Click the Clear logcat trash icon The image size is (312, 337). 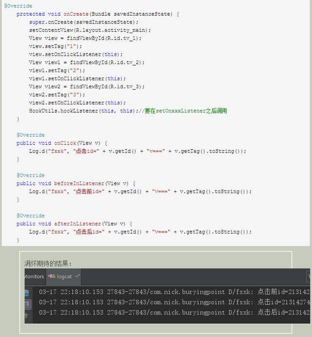27,293
